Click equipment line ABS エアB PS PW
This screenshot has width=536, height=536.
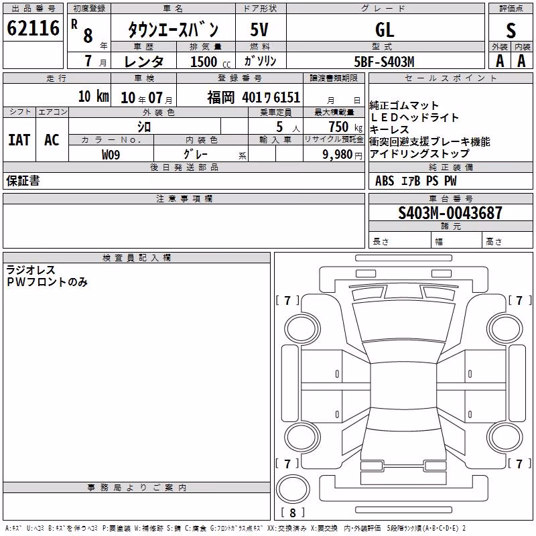pos(415,181)
